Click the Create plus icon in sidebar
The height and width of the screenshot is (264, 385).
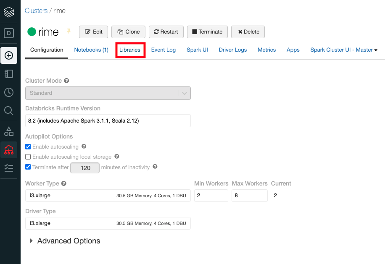coord(9,55)
